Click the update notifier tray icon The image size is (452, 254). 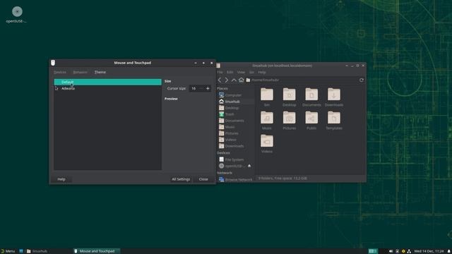pyautogui.click(x=403, y=251)
